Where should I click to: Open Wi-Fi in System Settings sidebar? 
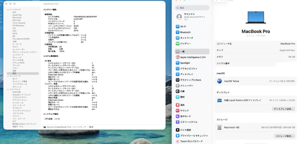coord(192,26)
